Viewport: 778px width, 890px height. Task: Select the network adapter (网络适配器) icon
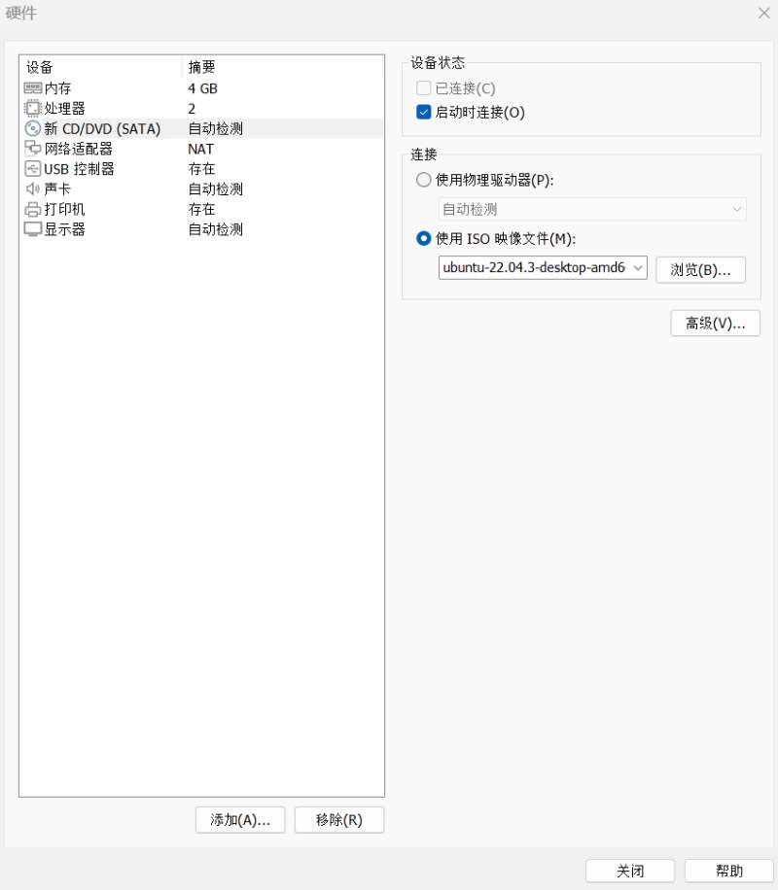point(32,148)
